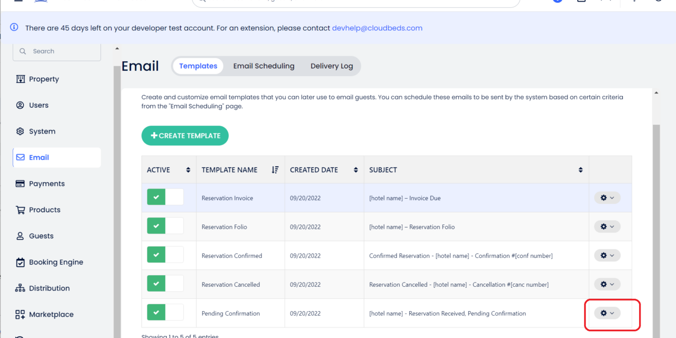This screenshot has width=676, height=338.
Task: Open the Booking Engine calendar icon
Action: pos(20,262)
